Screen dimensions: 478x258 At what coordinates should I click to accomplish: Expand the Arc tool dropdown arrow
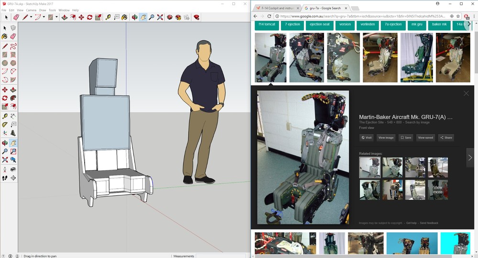(43, 17)
